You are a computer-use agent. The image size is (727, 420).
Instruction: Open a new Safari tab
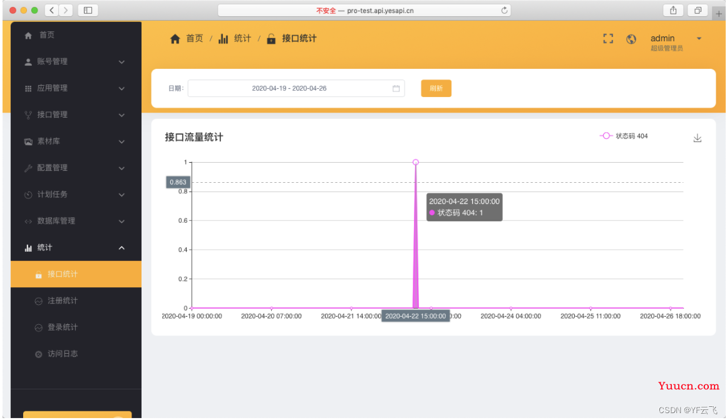[x=719, y=13]
